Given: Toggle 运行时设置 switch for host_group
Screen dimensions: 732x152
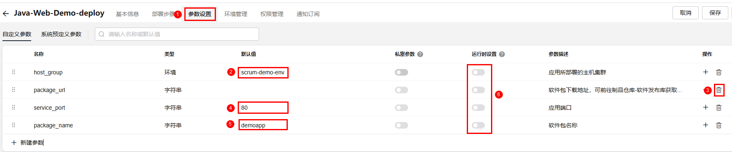Looking at the screenshot, I should pyautogui.click(x=478, y=72).
